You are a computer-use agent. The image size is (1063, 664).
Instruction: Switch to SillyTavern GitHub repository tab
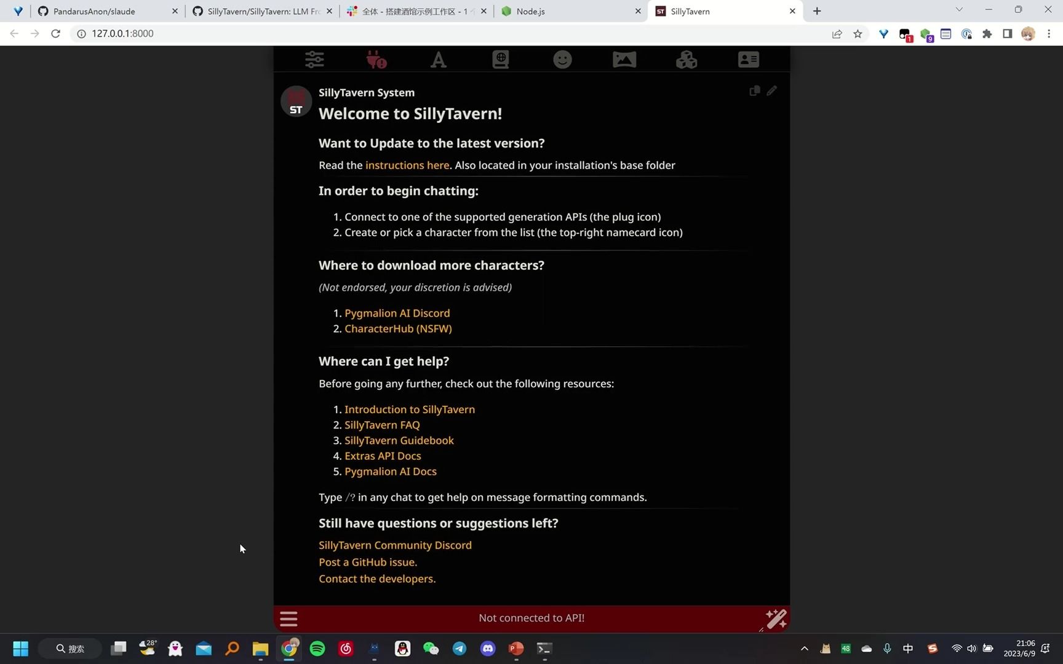263,11
